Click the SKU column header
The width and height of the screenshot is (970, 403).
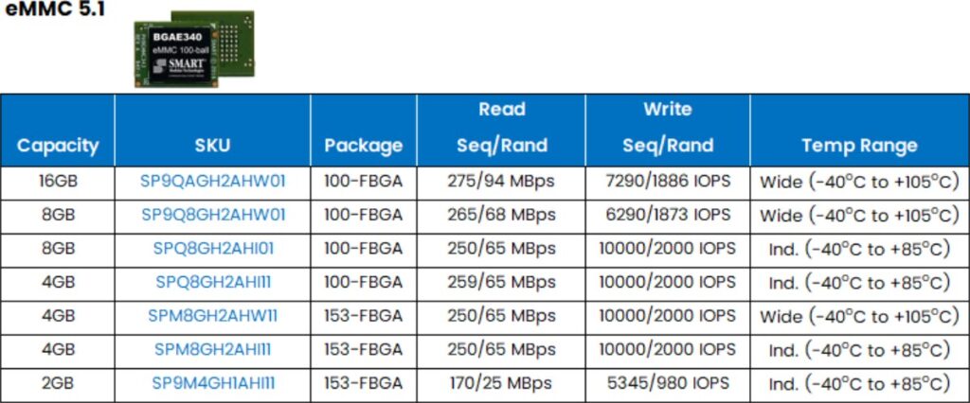coord(213,146)
